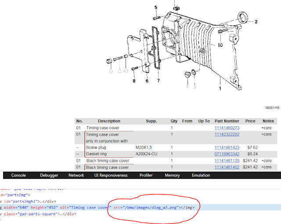This screenshot has height=224, width=281.
Task: Click the $7.62 price cell
Action: [252, 147]
